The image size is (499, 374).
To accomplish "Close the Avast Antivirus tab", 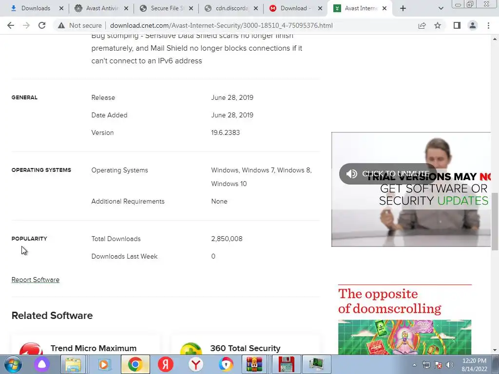I will click(x=126, y=8).
